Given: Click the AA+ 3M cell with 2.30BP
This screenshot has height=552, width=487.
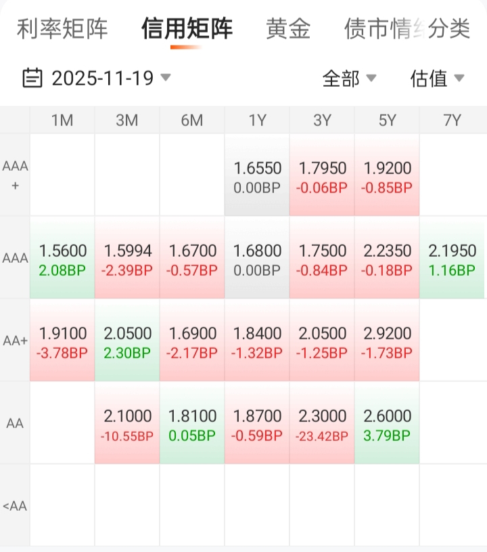Looking at the screenshot, I should pos(127,341).
